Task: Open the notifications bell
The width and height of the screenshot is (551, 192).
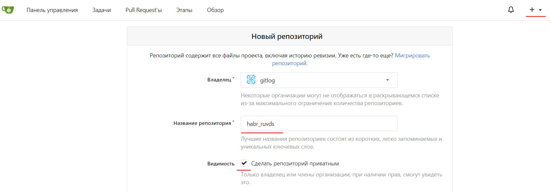Action: click(x=511, y=10)
